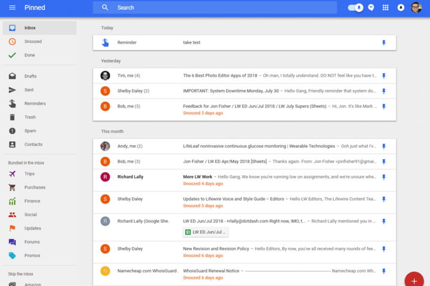
Task: Click the Pinned title in header
Action: tap(35, 7)
